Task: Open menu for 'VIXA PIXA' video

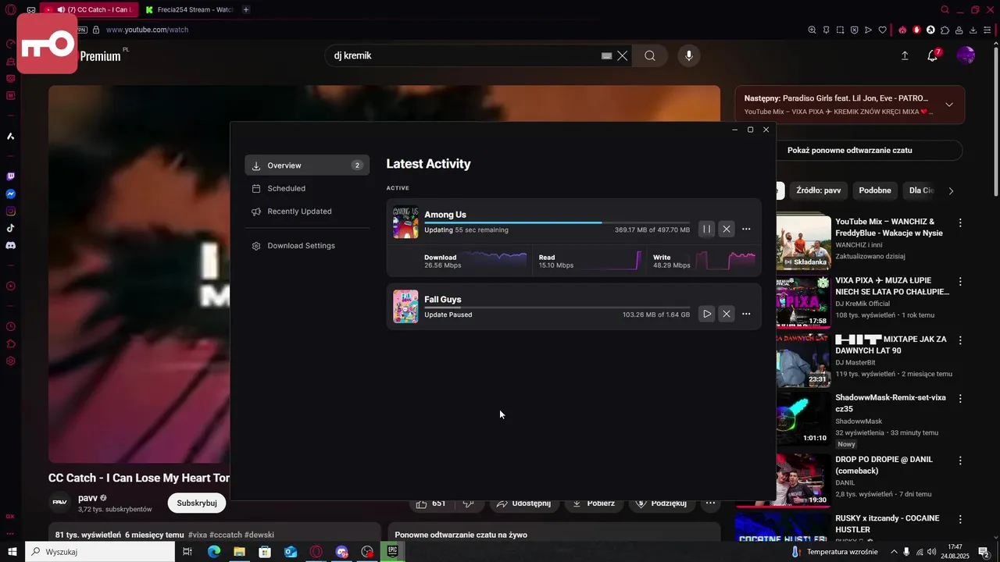Action: click(x=960, y=282)
